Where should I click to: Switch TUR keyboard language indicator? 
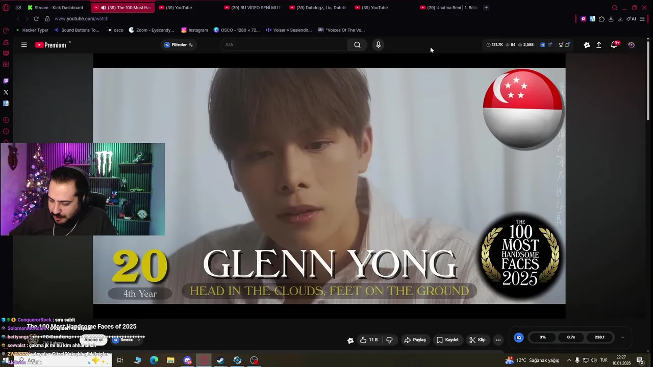tap(604, 360)
